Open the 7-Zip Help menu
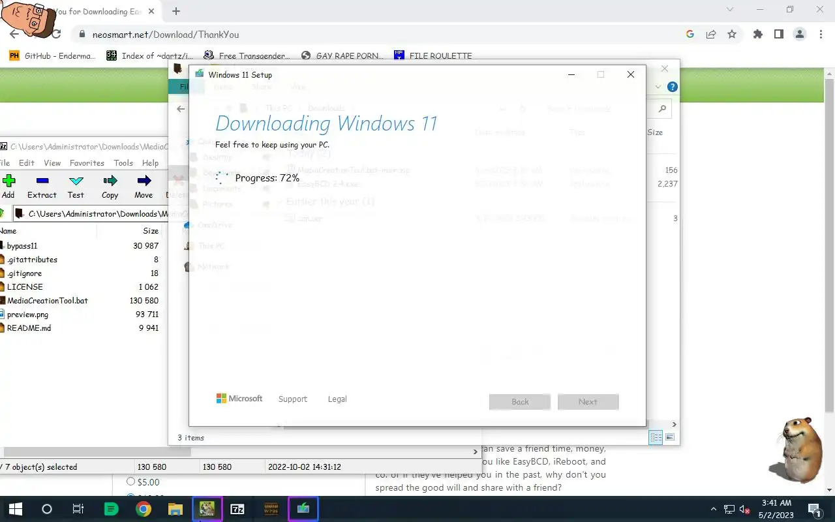 (150, 163)
